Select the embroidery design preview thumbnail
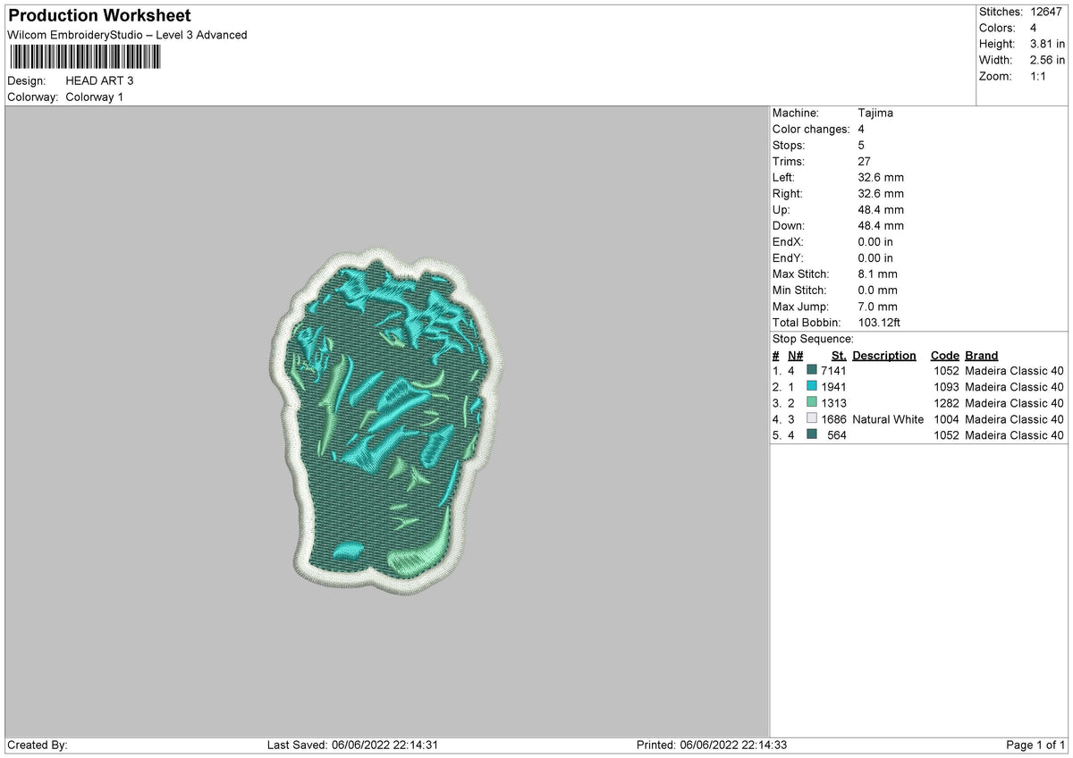 click(x=389, y=420)
